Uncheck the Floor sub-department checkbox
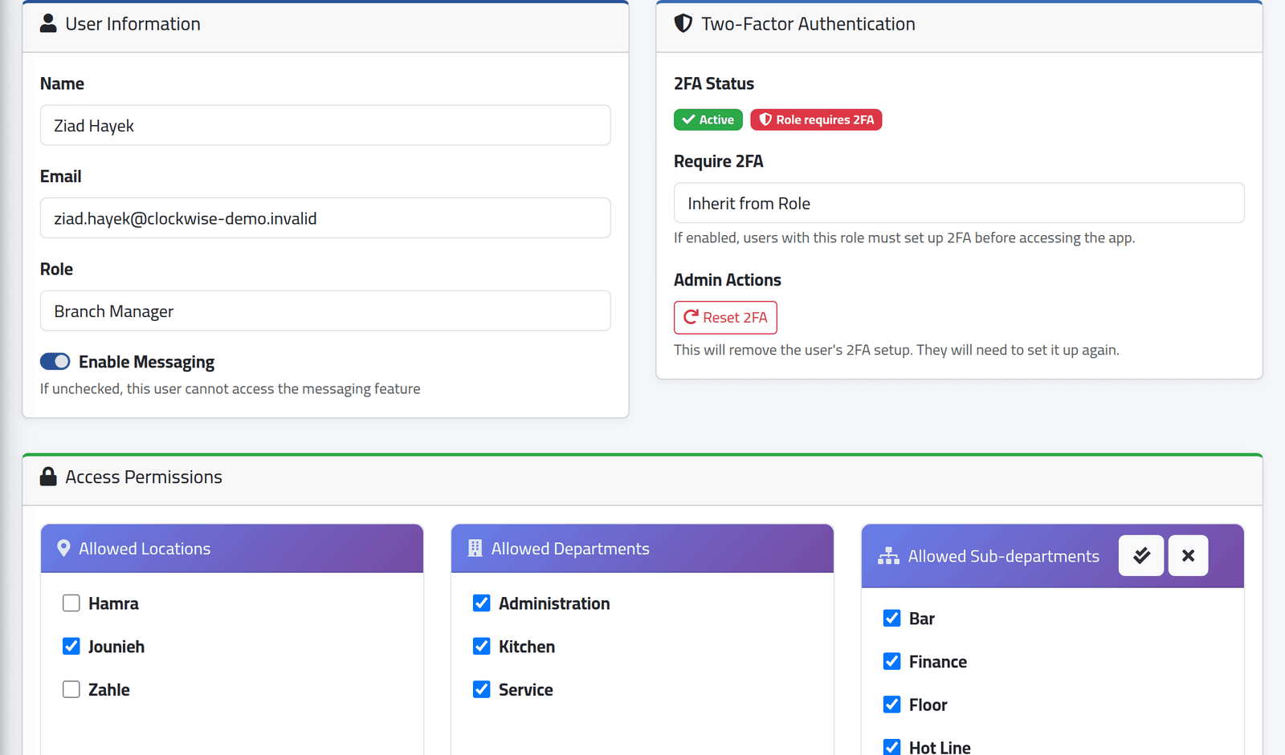This screenshot has width=1285, height=755. [892, 705]
